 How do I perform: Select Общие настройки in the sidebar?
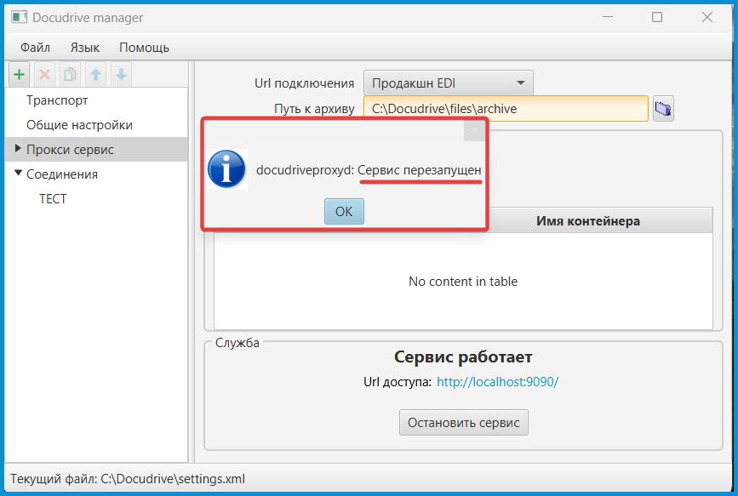[79, 125]
